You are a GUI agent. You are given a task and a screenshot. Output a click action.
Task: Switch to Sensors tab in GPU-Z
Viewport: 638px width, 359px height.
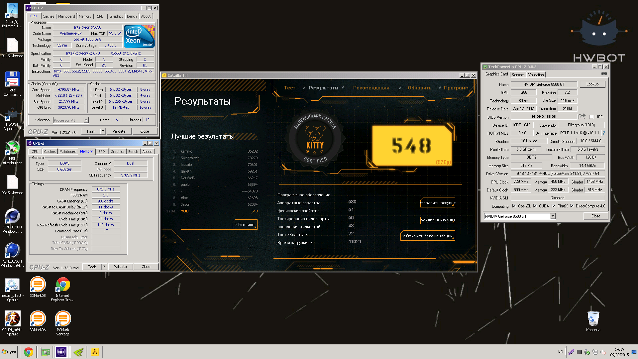click(x=518, y=74)
